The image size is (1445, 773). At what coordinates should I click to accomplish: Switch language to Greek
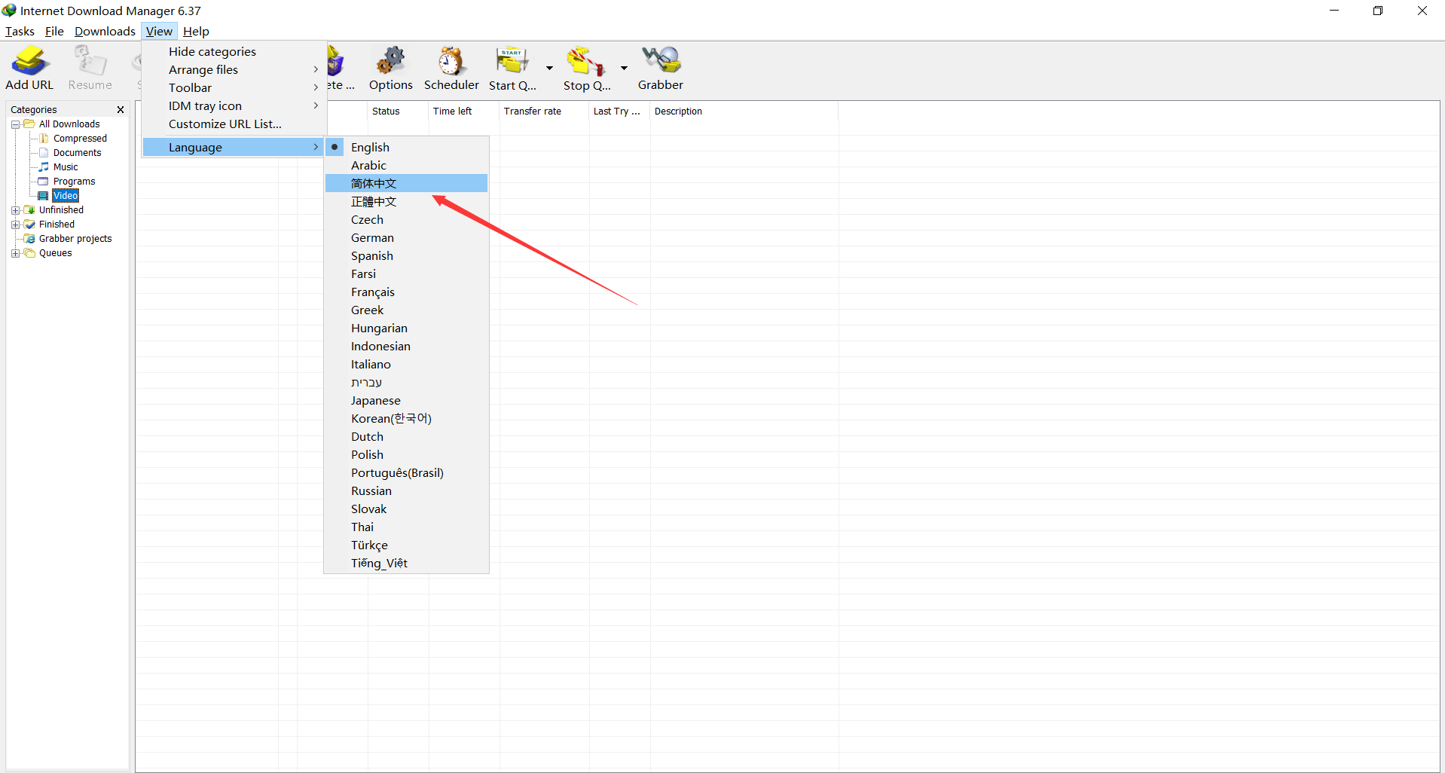click(407, 310)
